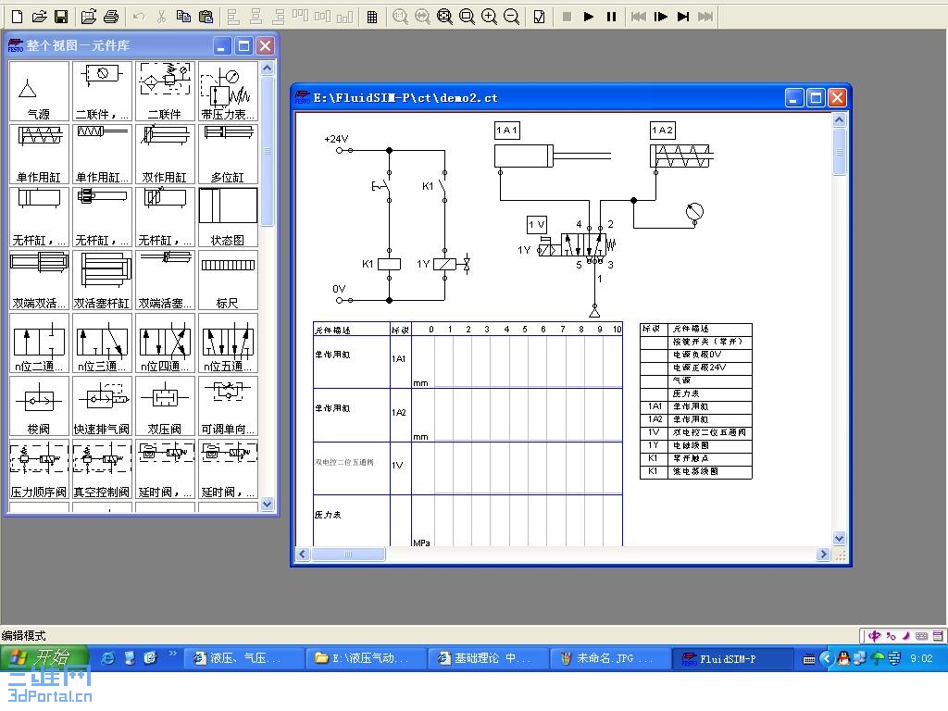Click 继电器线圈 entry in parts list

[696, 471]
